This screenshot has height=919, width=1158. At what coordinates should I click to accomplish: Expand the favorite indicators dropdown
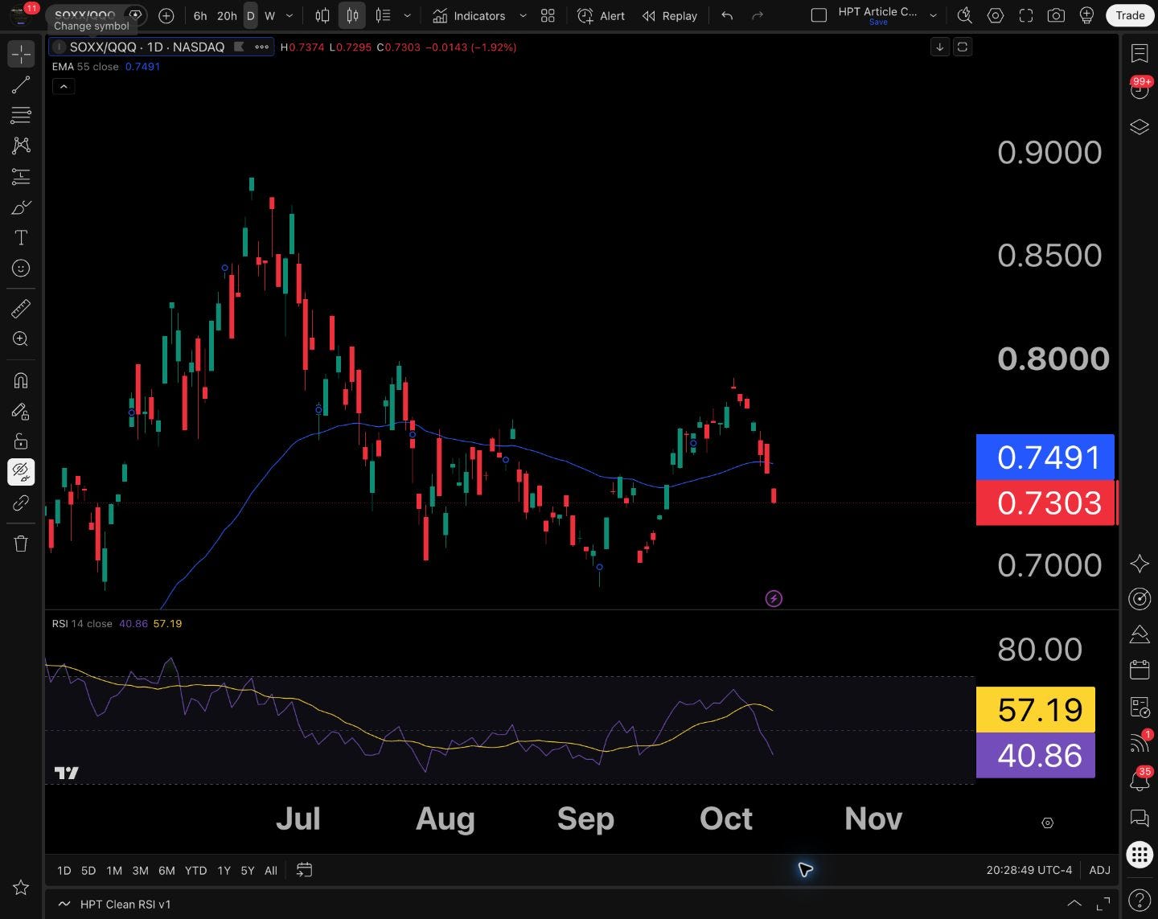point(523,15)
